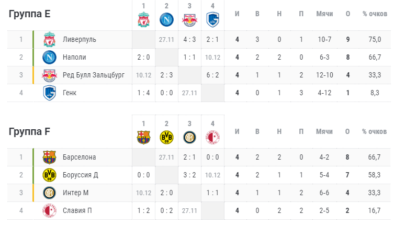The height and width of the screenshot is (225, 394).
Task: Click Borussia Dortmund BVB logo in header
Action: point(166,138)
